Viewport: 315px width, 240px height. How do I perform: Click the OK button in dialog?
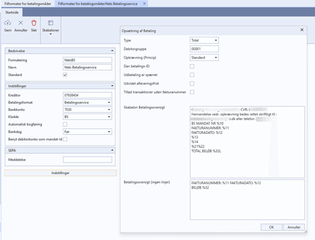click(x=271, y=227)
